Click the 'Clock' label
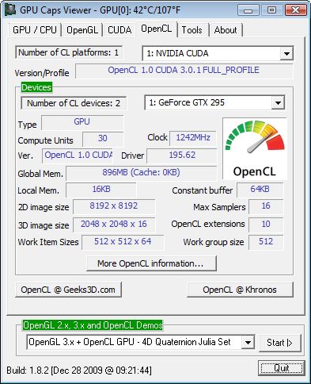This screenshot has height=384, width=311. [x=157, y=137]
